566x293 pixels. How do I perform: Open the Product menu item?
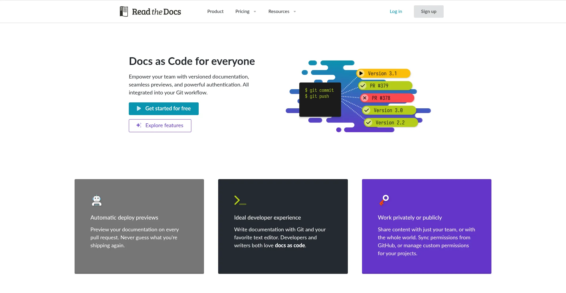tap(215, 12)
